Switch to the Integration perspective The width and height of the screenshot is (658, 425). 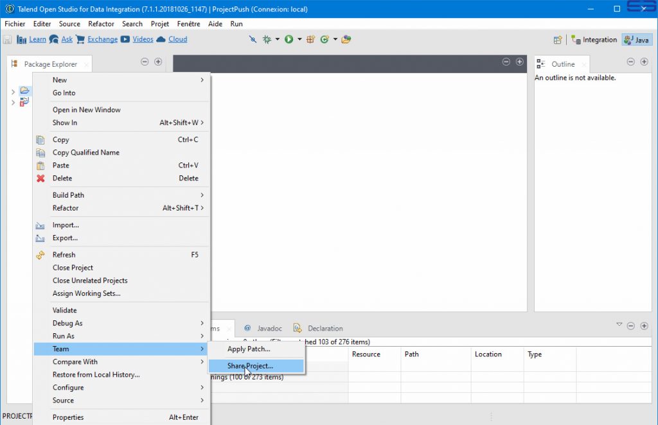click(x=594, y=40)
